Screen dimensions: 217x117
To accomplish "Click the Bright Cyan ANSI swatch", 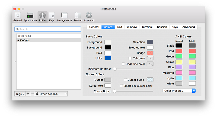I will [x=192, y=78].
